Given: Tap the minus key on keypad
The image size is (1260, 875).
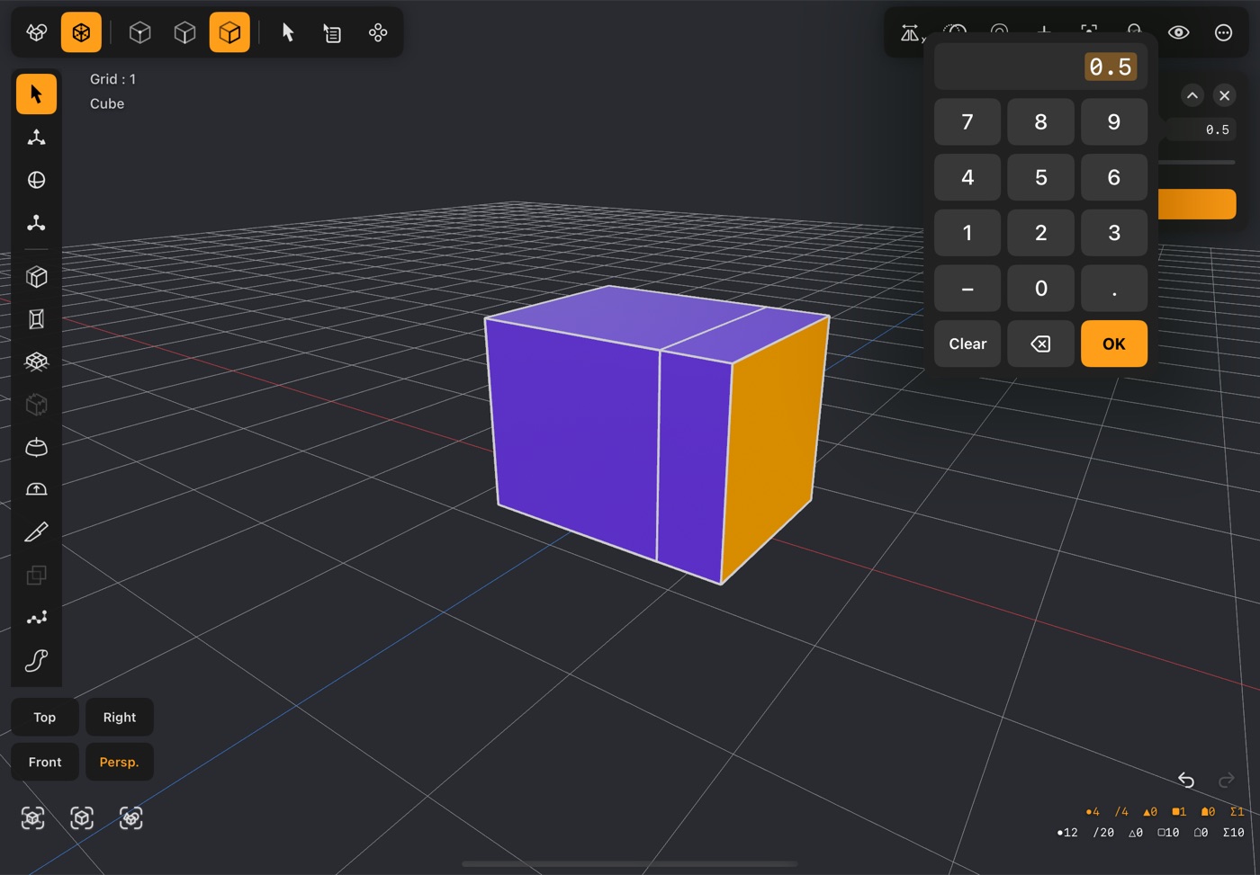Looking at the screenshot, I should click(x=967, y=288).
